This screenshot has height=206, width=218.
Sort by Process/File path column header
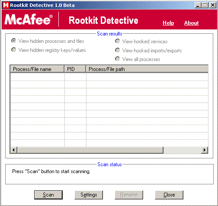pos(147,69)
